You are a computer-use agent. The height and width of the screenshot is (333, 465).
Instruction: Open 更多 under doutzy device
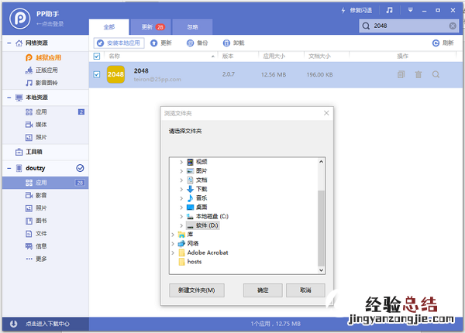point(36,259)
